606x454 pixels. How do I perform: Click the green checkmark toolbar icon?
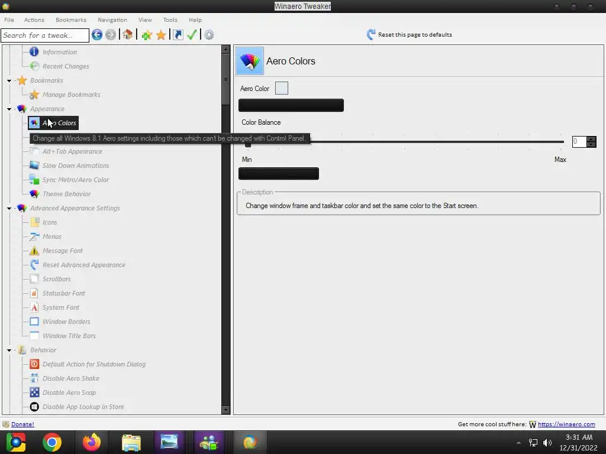click(192, 35)
